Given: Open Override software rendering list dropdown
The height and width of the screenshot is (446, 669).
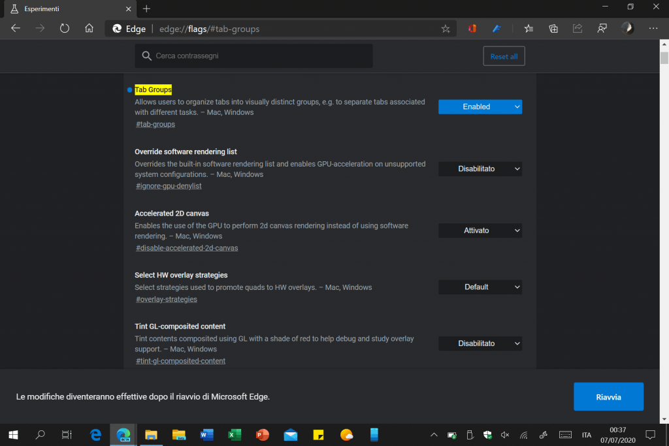Looking at the screenshot, I should tap(480, 169).
